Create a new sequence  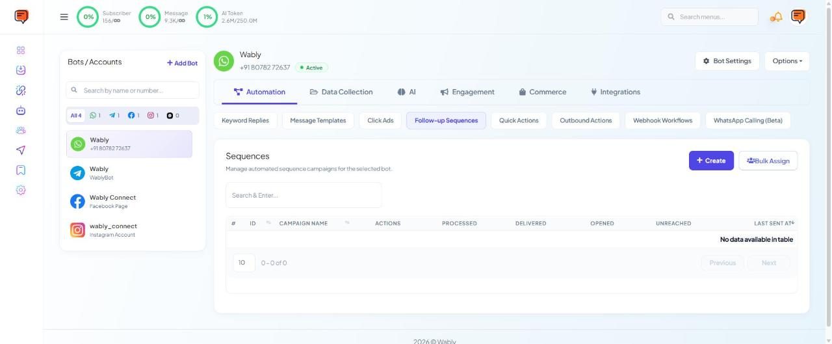[711, 161]
